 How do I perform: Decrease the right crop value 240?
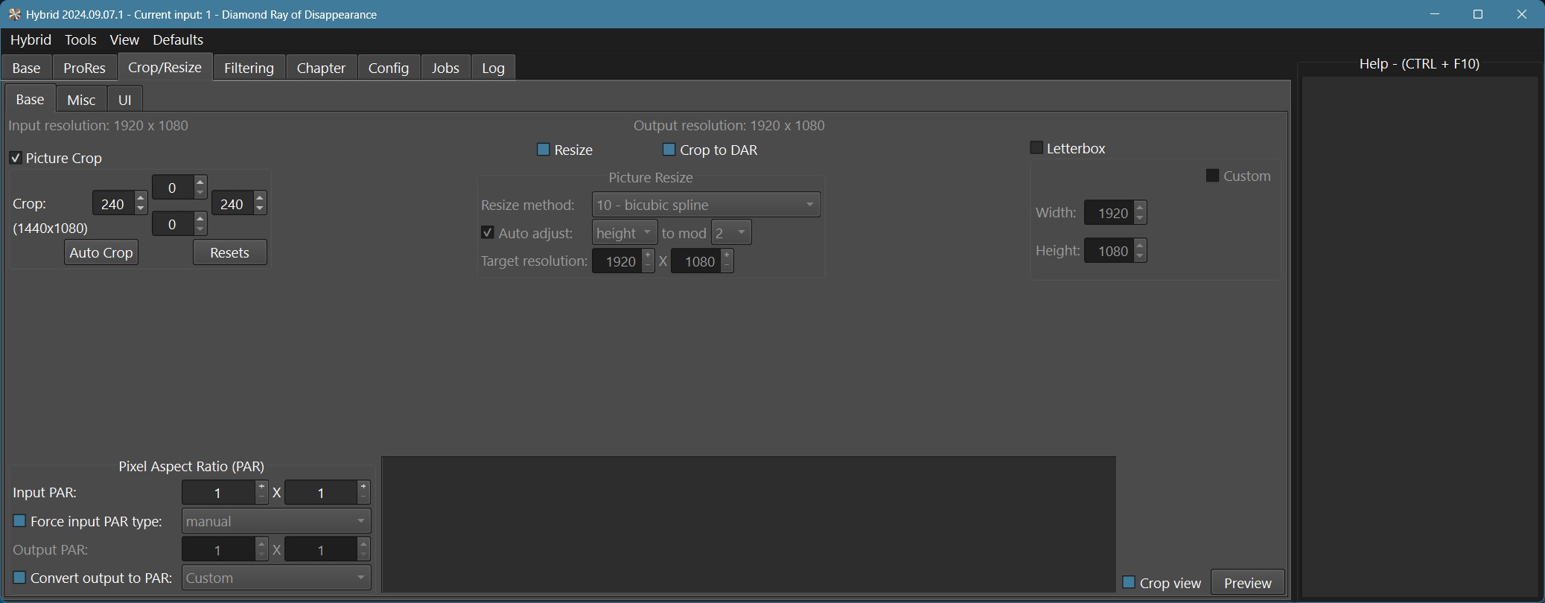tap(260, 209)
